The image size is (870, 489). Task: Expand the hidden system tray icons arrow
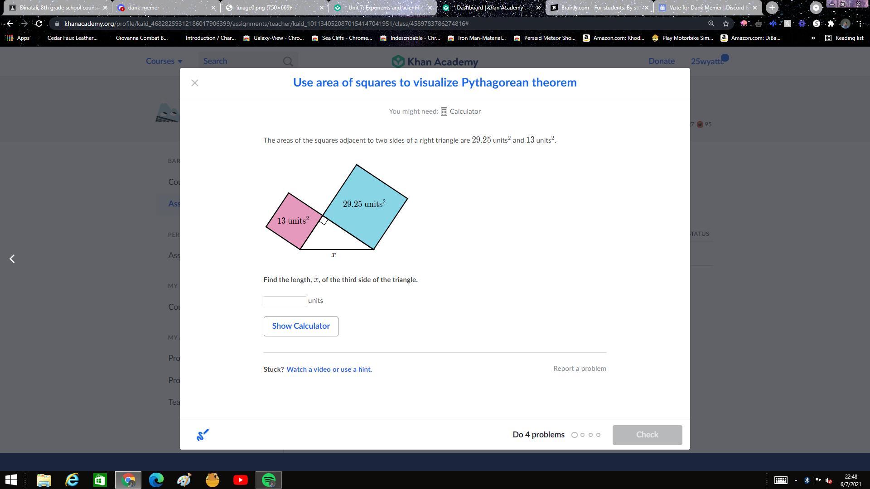pos(796,480)
